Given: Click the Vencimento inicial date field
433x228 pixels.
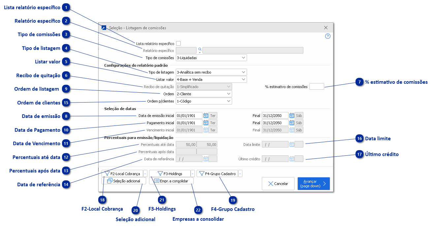Looking at the screenshot, I should pos(189,130).
